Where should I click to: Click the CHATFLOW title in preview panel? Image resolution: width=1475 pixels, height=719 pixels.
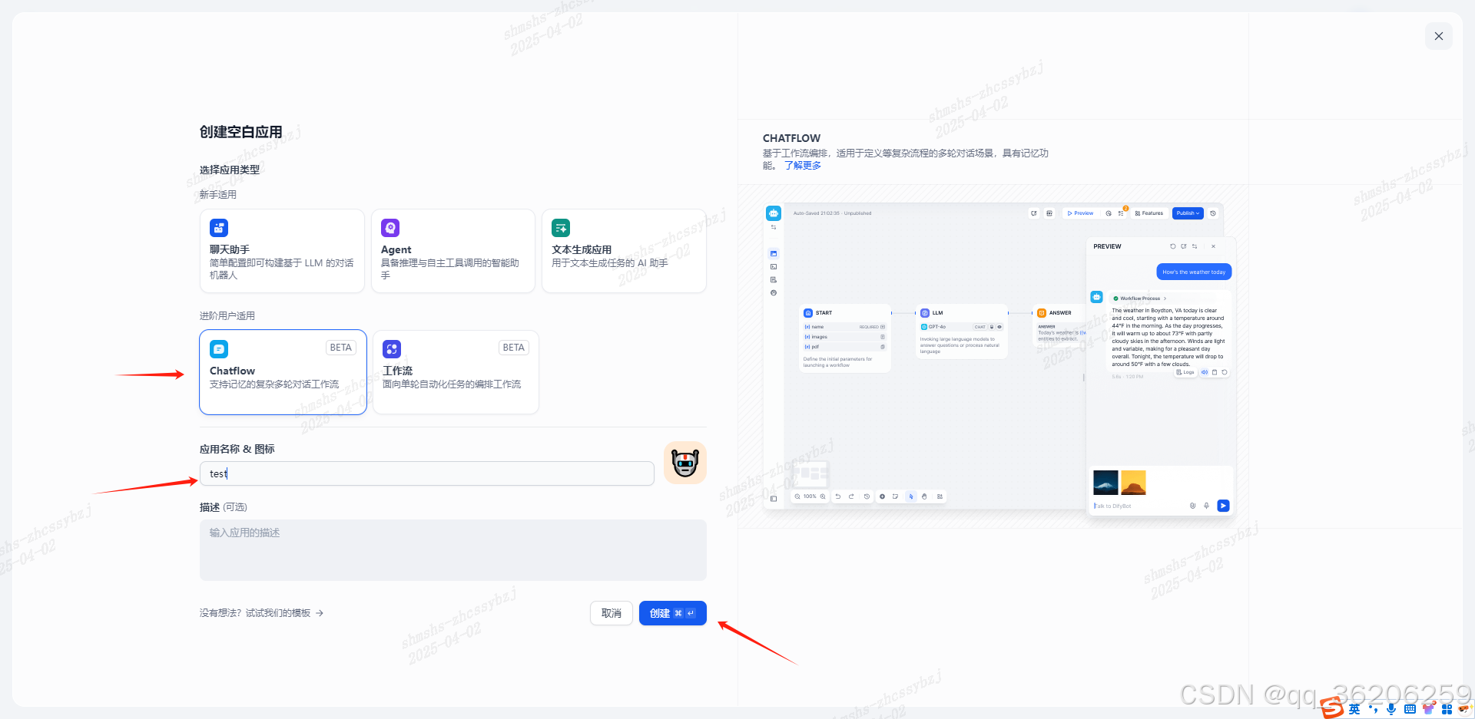coord(791,138)
